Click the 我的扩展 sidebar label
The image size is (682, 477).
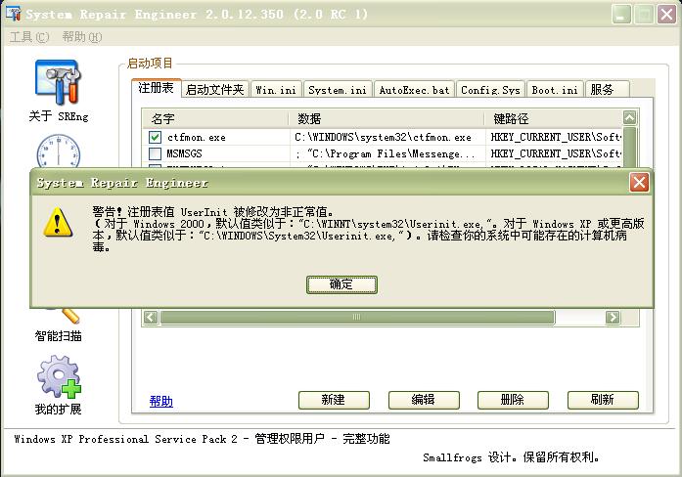(x=59, y=410)
